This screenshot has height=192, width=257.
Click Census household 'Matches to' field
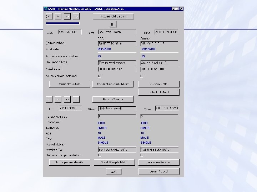point(159,69)
